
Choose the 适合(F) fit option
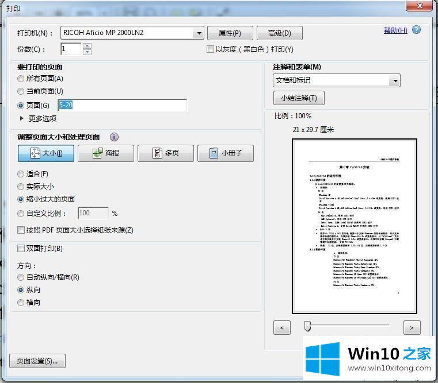[21, 174]
